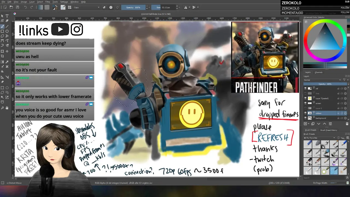
Task: Save the document using toolbar icon
Action: 17,7
